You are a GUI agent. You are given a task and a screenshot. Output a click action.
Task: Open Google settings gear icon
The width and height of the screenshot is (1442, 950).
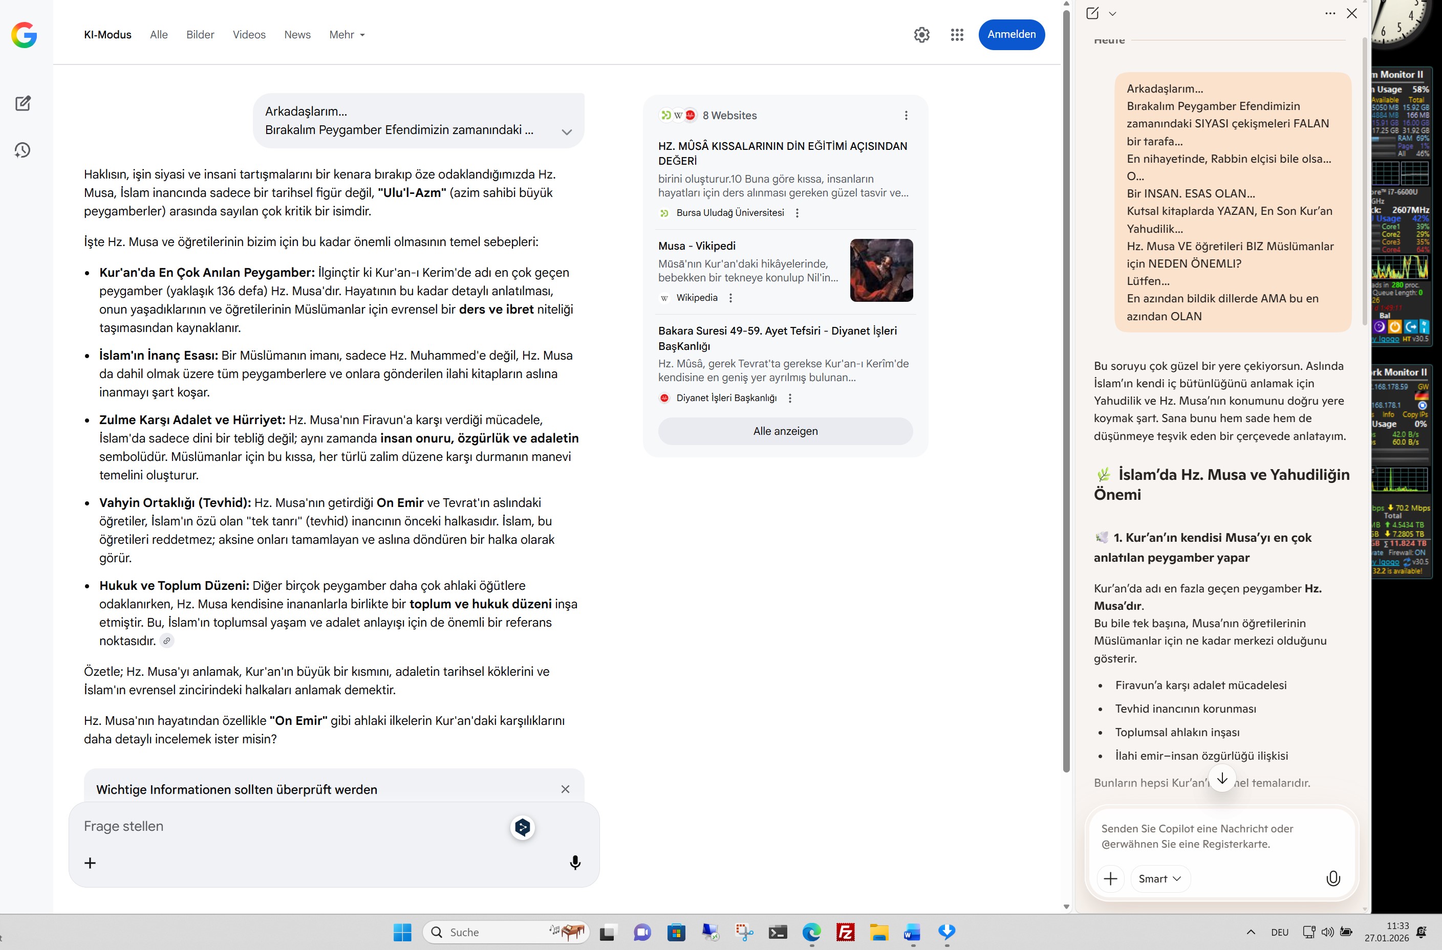point(921,35)
